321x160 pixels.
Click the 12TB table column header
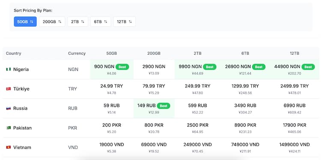pos(294,53)
